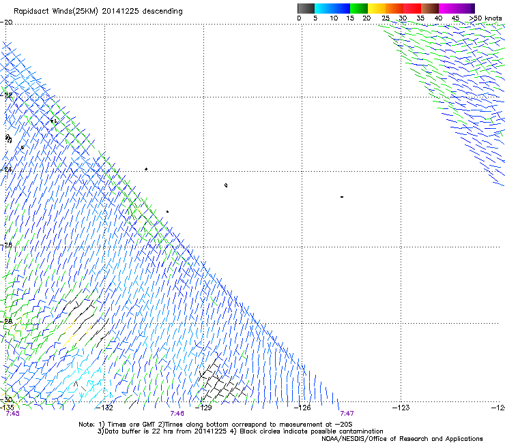
Task: Click the cyan-blue 5-15 knots legend swatch
Action: [x=332, y=8]
